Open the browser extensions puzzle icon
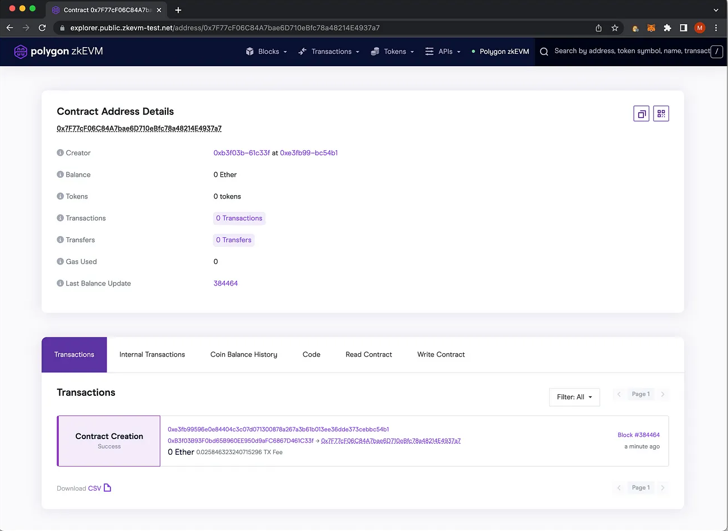 click(x=667, y=27)
